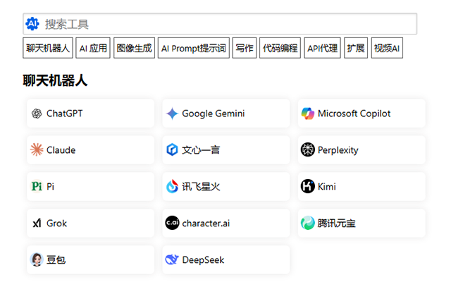Open the Microsoft Copilot link text
The height and width of the screenshot is (282, 451).
354,114
